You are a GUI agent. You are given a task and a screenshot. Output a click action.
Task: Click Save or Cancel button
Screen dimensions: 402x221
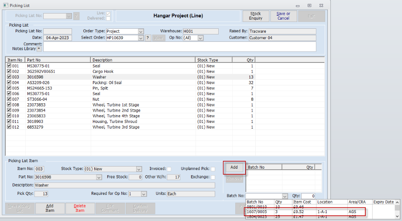point(283,16)
